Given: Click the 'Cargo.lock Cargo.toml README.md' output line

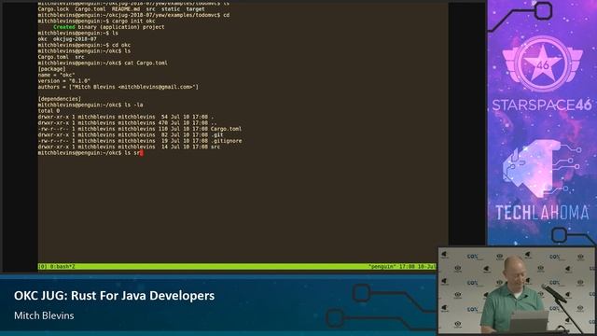Looking at the screenshot, I should click(x=121, y=9).
